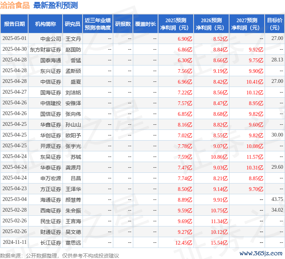285x259 pixels.
Task: Open the 海通证券 institution entry
Action: coord(51,200)
